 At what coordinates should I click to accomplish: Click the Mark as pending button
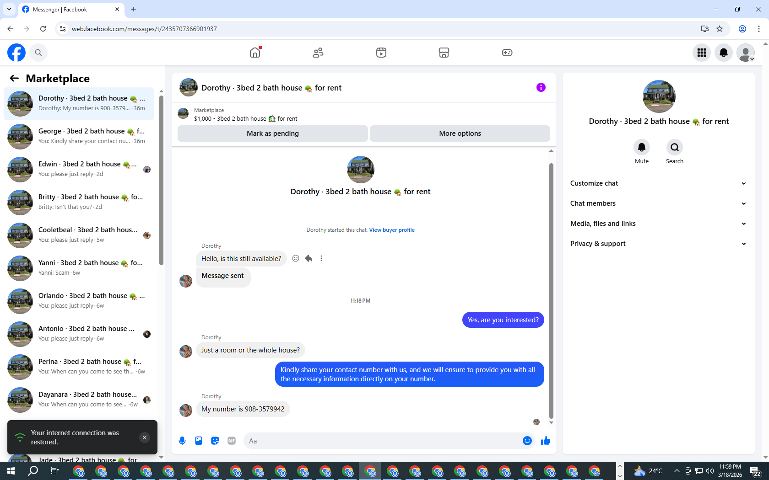pyautogui.click(x=273, y=133)
